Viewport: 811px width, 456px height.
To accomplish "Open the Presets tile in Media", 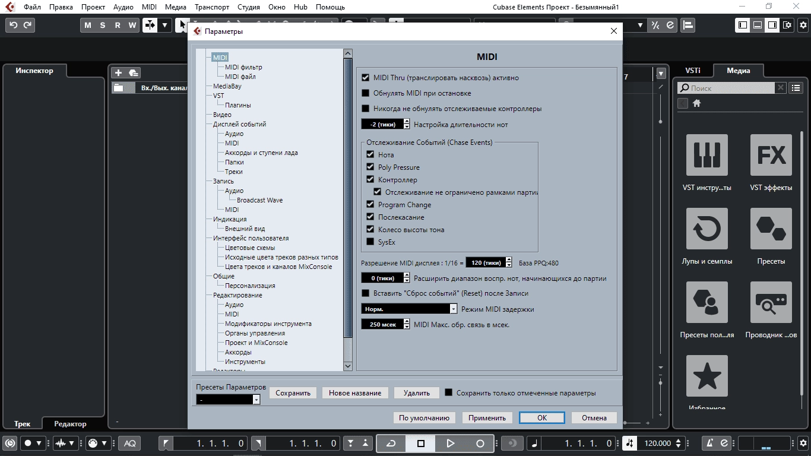I will (x=771, y=229).
